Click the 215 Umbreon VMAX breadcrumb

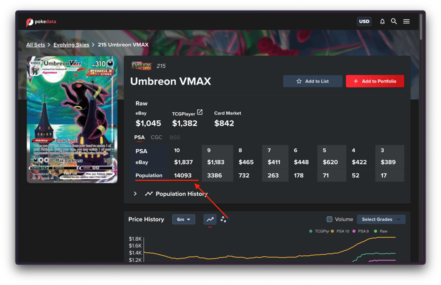123,45
